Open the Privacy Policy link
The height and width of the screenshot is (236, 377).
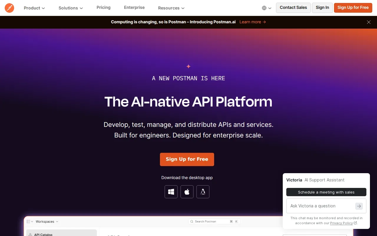click(343, 223)
